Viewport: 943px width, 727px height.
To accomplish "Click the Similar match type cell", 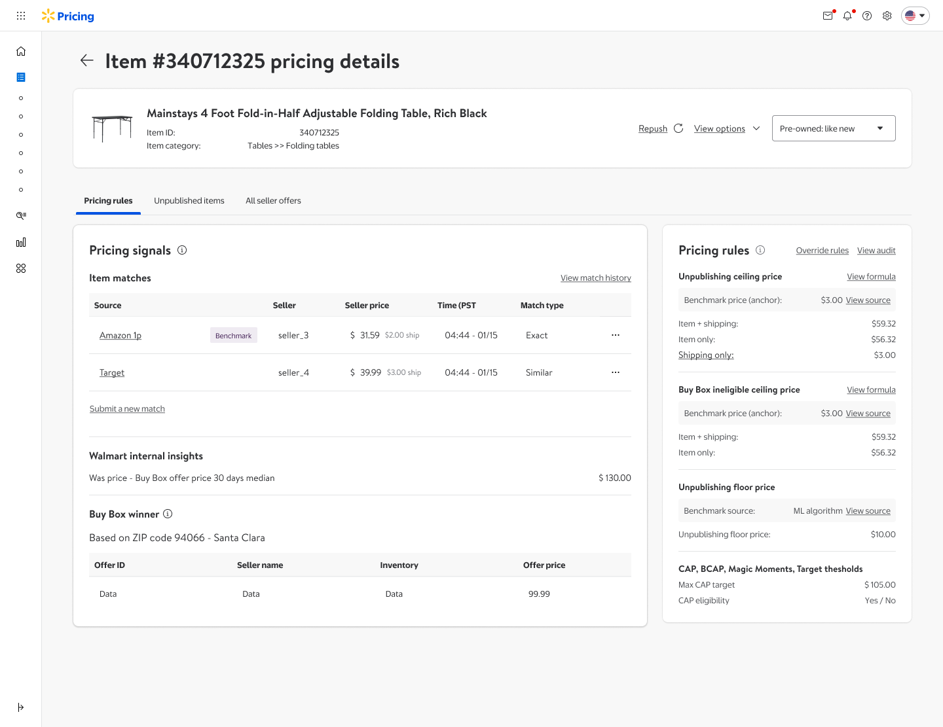I will (x=539, y=373).
